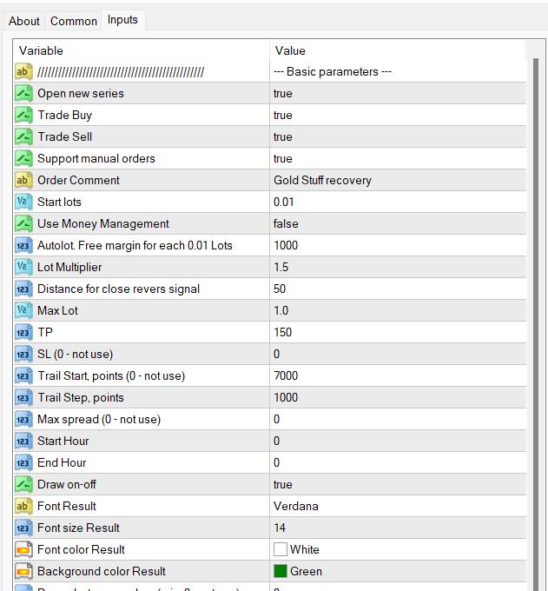The height and width of the screenshot is (591, 548).
Task: Click the Value column header
Action: (x=398, y=50)
